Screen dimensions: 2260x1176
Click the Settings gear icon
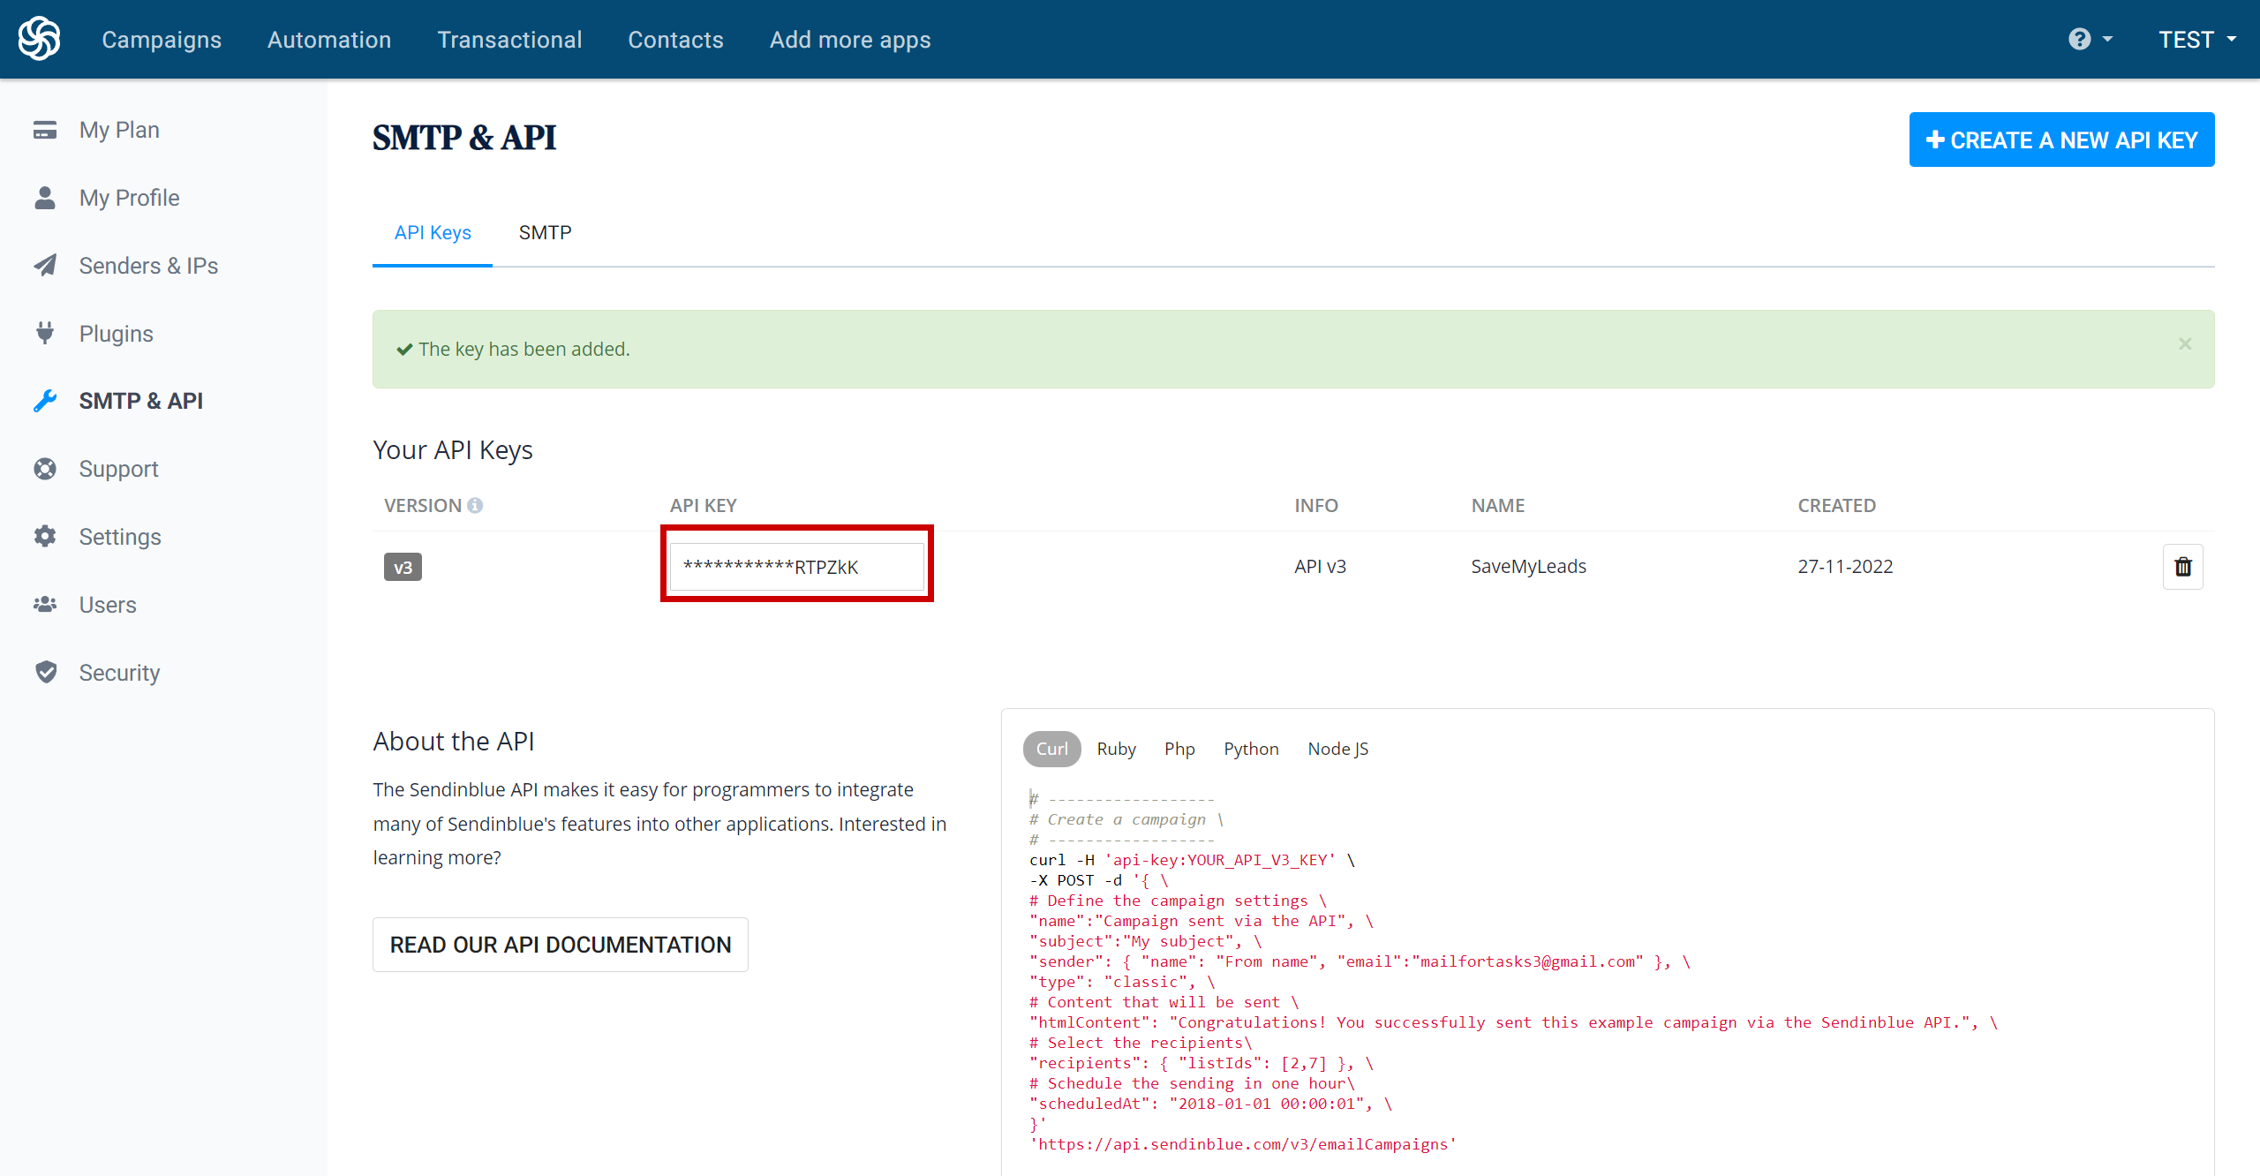(x=45, y=536)
